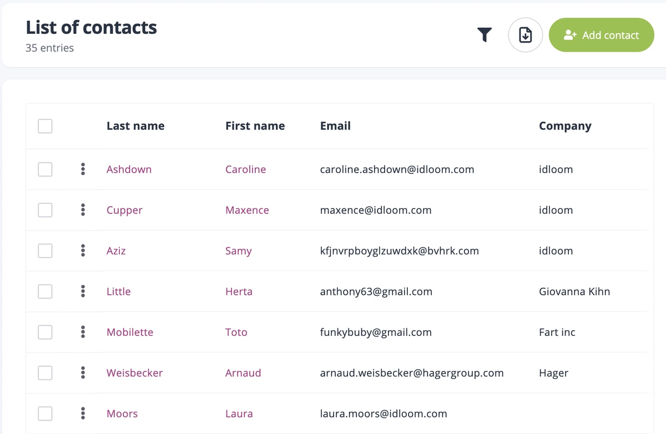Open three-dot menu for Little row

83,291
